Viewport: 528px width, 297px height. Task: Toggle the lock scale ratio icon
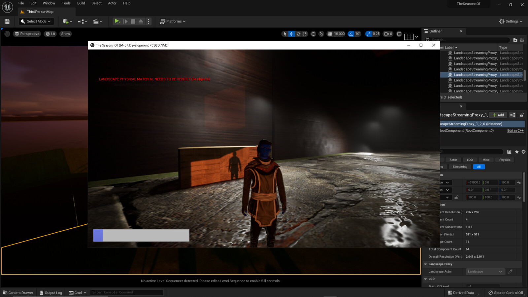pyautogui.click(x=456, y=197)
